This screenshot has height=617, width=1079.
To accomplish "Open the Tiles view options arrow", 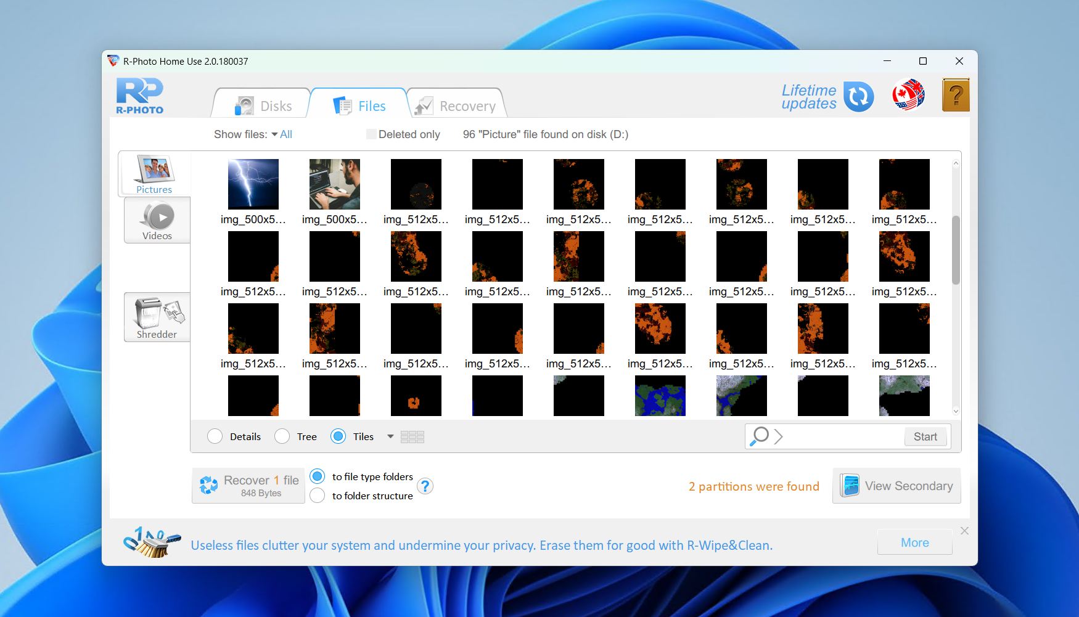I will tap(390, 436).
